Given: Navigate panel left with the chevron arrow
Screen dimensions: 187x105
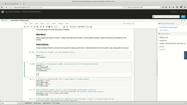Looking at the screenshot, I should click(182, 20).
